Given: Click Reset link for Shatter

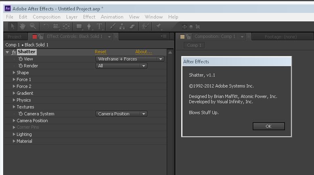Looking at the screenshot, I should click(x=100, y=52).
